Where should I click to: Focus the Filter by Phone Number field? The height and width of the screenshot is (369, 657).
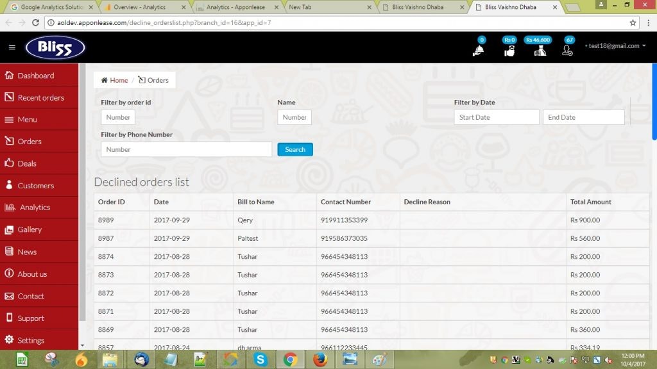tap(187, 149)
